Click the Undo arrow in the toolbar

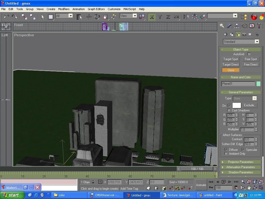[6, 17]
